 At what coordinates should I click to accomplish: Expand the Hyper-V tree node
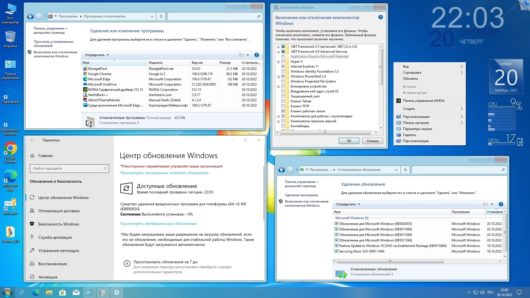click(278, 62)
